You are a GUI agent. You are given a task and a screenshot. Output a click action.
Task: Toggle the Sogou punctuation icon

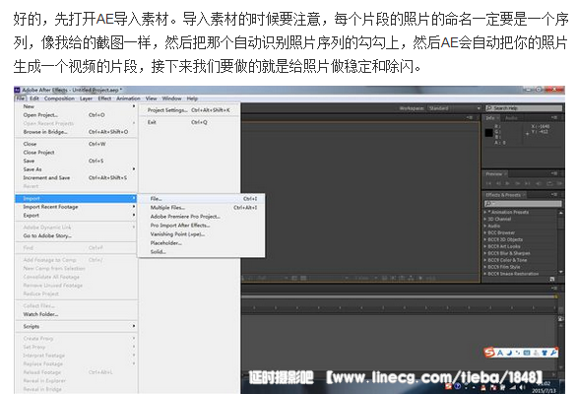click(x=519, y=353)
